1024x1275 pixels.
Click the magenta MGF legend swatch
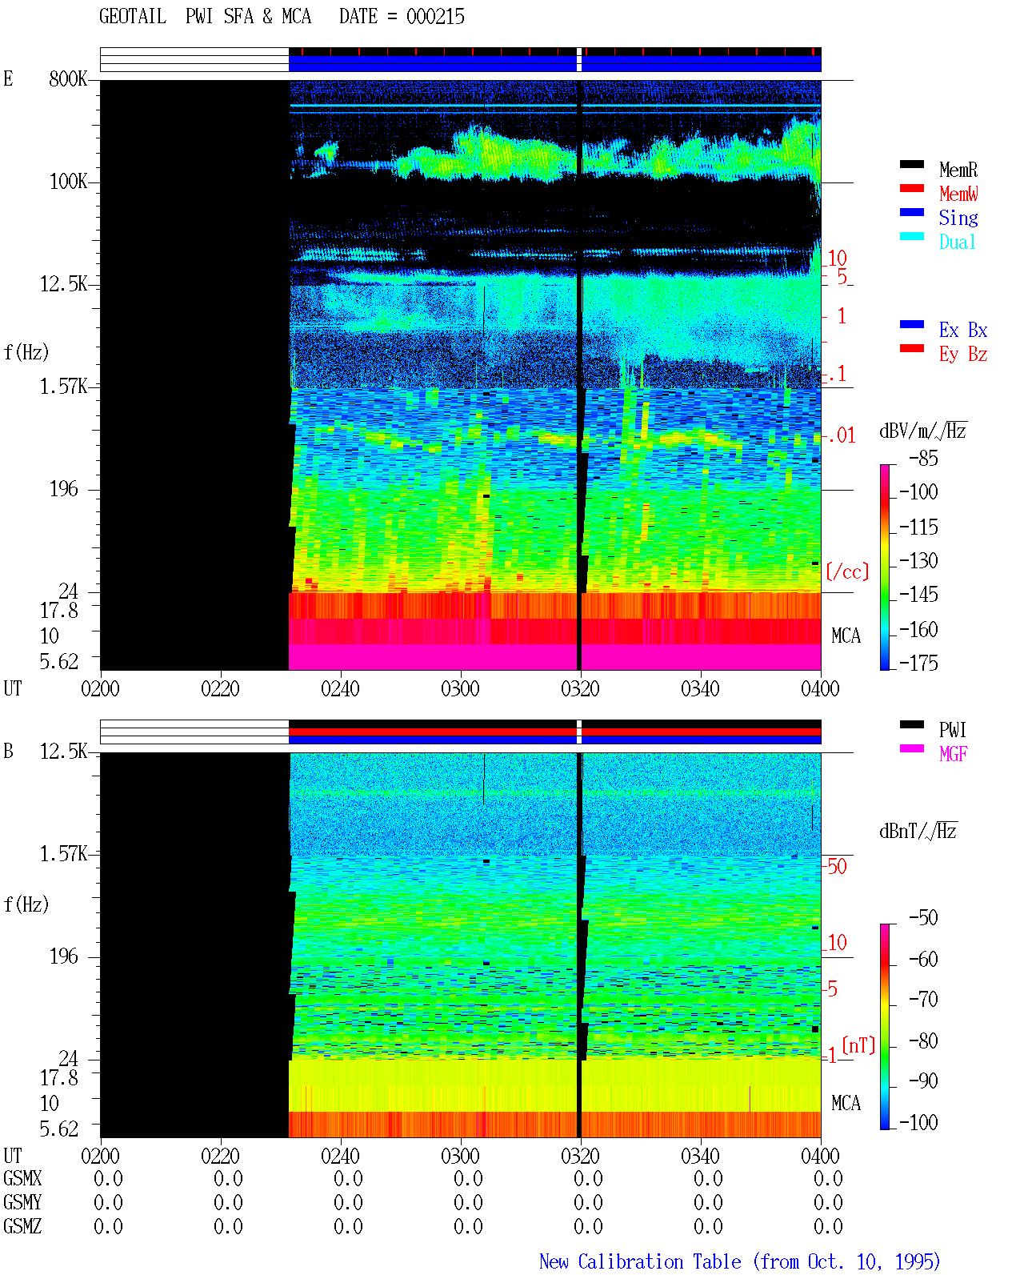pos(911,748)
